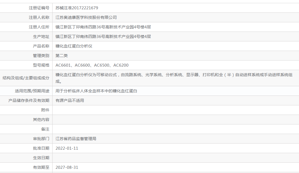Select the 适用范围/预期用途 label
This screenshot has height=173, width=299.
pyautogui.click(x=32, y=91)
